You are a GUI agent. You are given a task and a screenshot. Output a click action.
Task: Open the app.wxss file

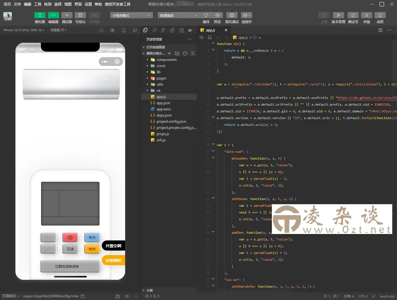[x=169, y=109]
